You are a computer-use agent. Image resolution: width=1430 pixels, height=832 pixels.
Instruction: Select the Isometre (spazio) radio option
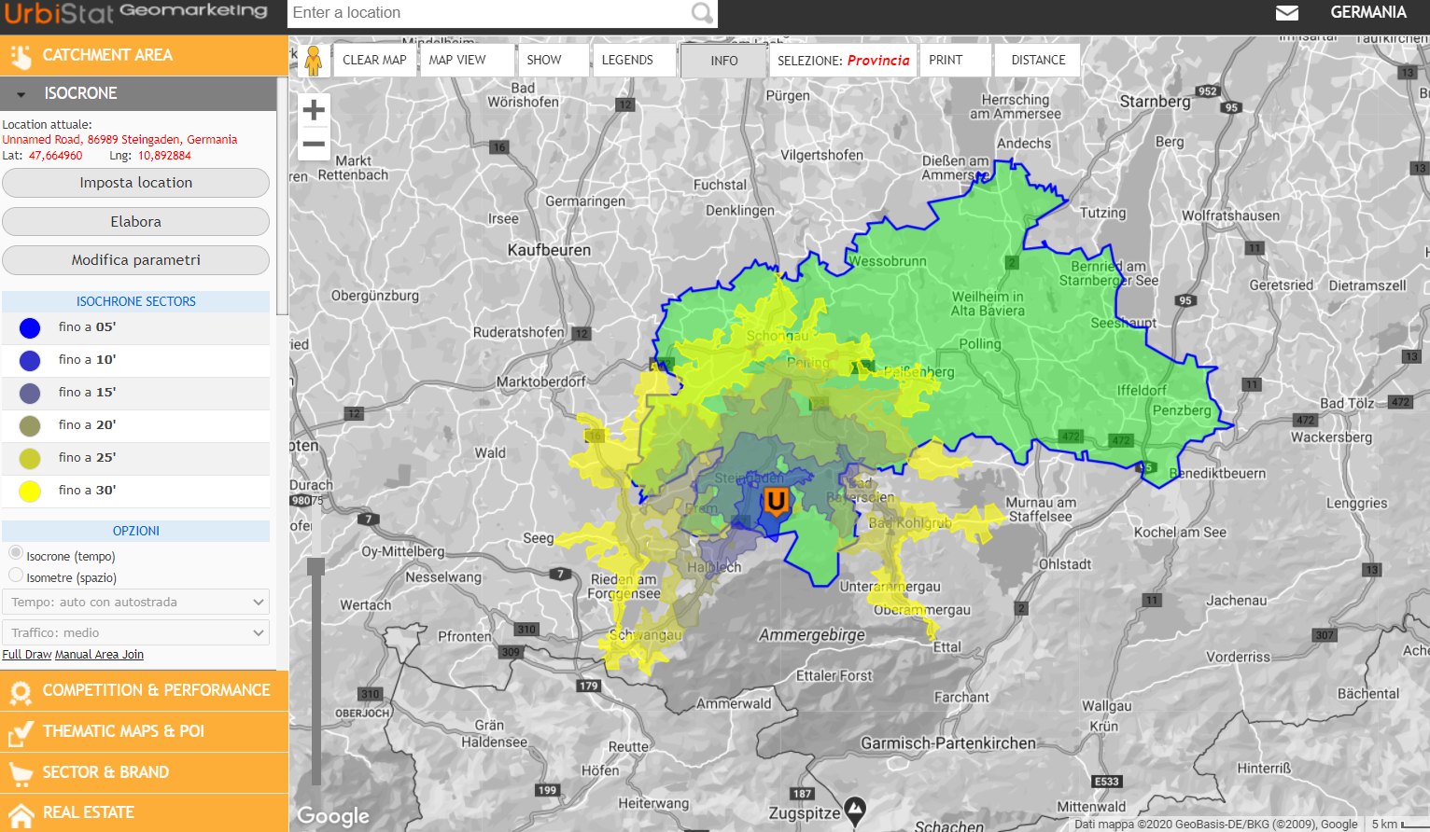16,575
